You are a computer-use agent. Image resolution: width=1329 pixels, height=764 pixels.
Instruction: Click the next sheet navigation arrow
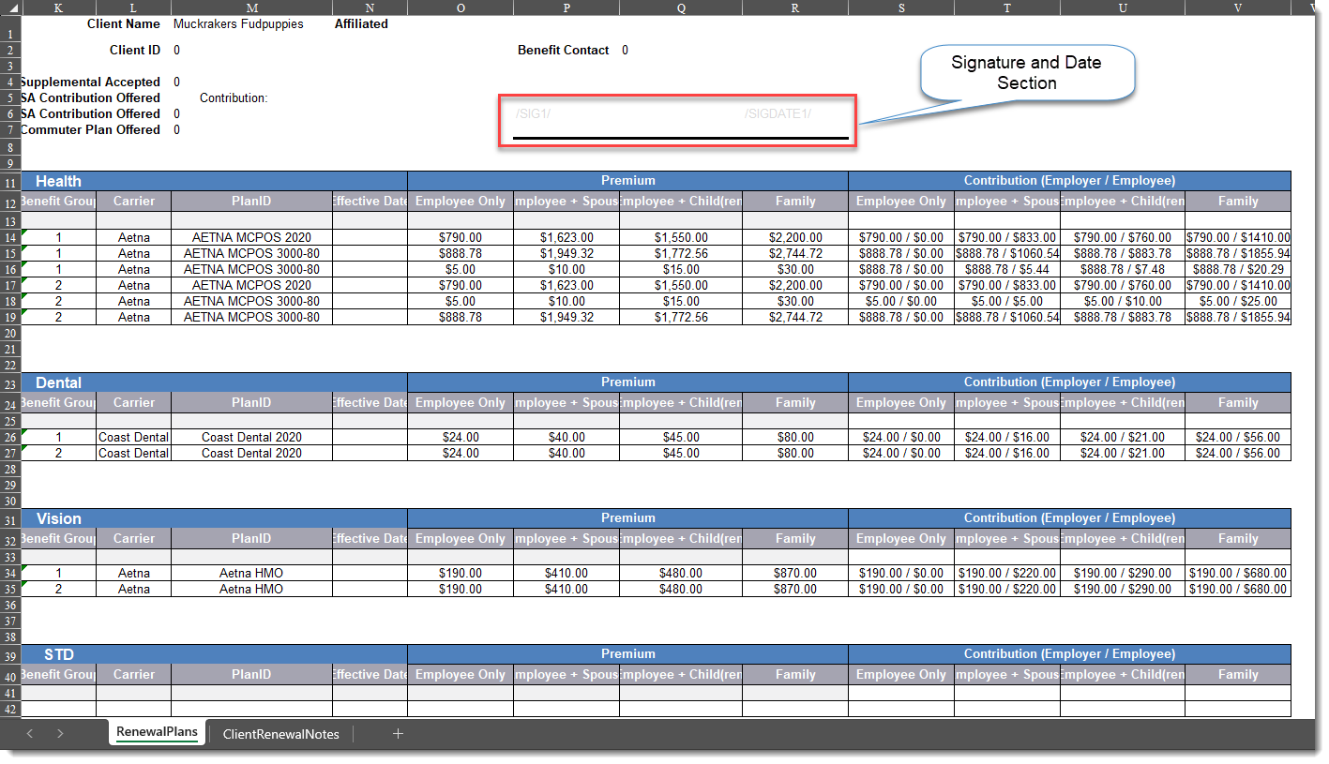(60, 734)
